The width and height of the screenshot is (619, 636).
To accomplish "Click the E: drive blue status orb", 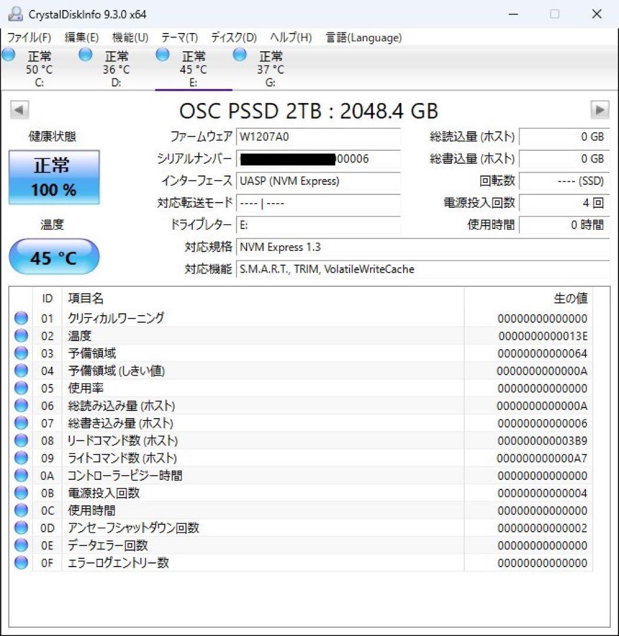I will (162, 54).
